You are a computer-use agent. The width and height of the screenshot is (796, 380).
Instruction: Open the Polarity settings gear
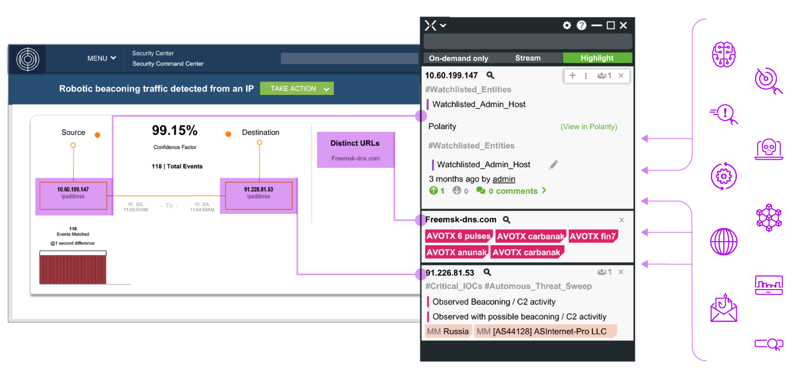point(567,26)
